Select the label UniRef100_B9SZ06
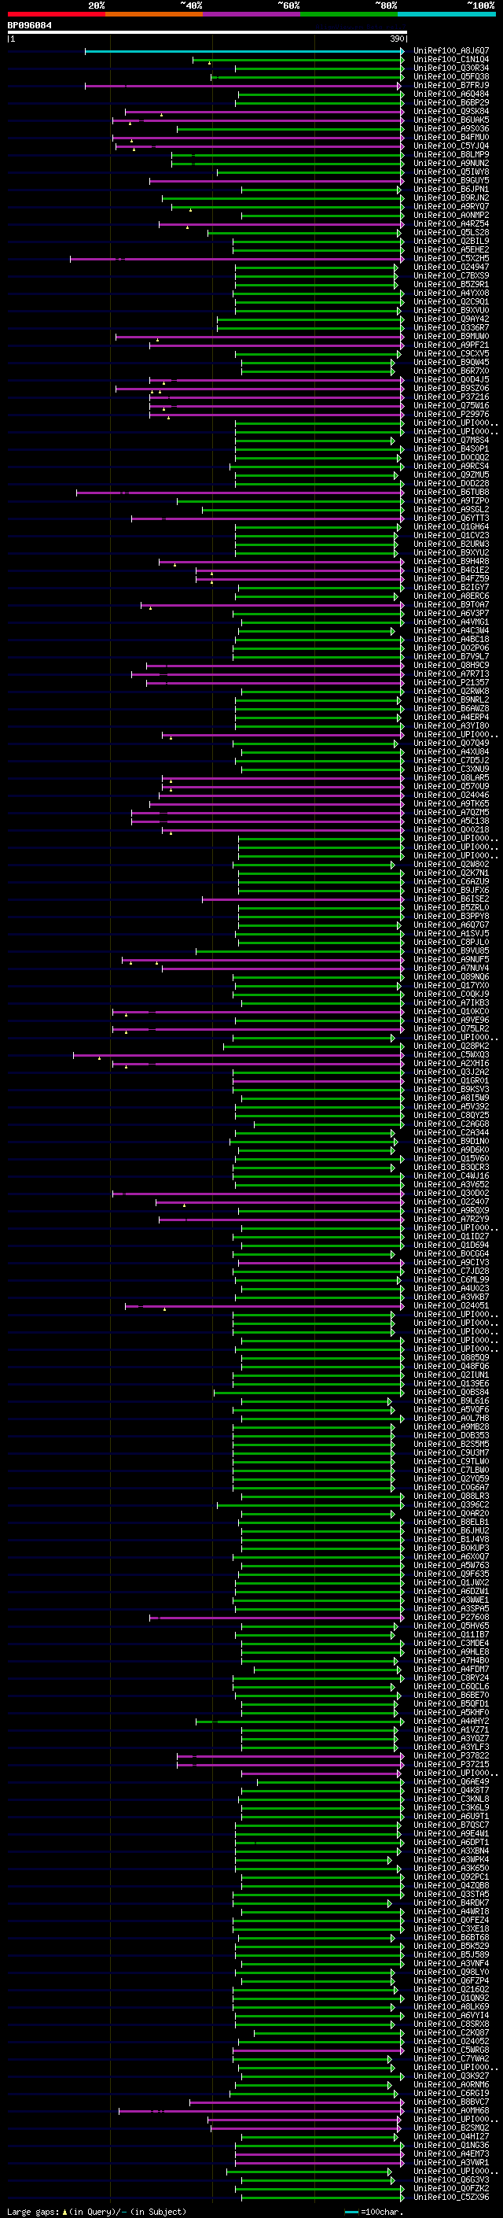503x2218 pixels. click(451, 389)
